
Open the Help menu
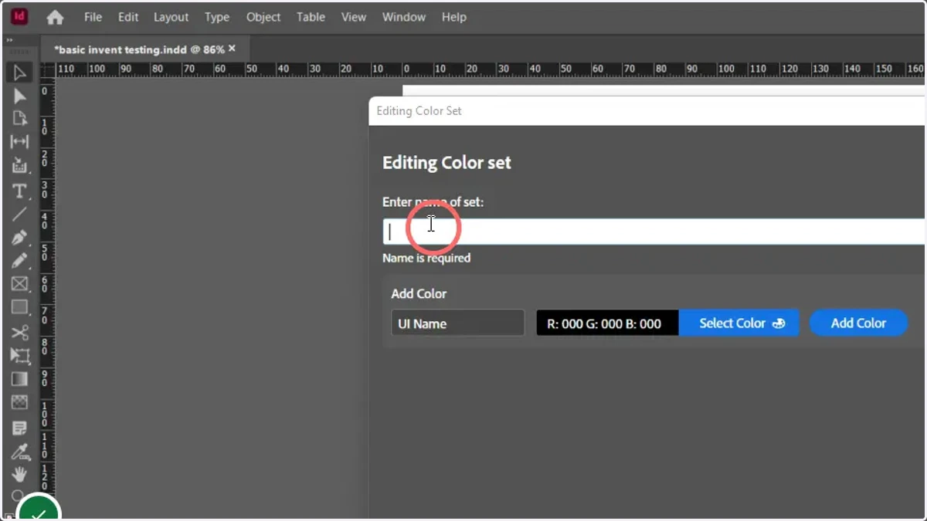(454, 17)
